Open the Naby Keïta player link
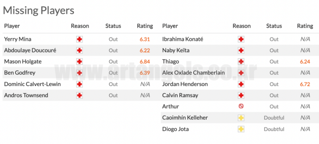 (x=176, y=51)
